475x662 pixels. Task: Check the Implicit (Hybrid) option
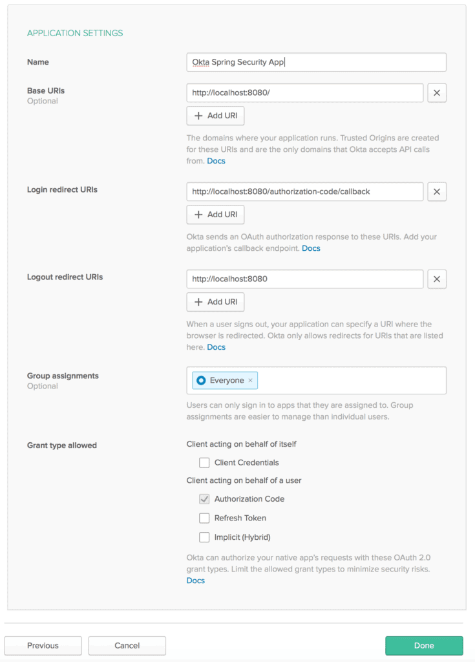[x=204, y=537]
